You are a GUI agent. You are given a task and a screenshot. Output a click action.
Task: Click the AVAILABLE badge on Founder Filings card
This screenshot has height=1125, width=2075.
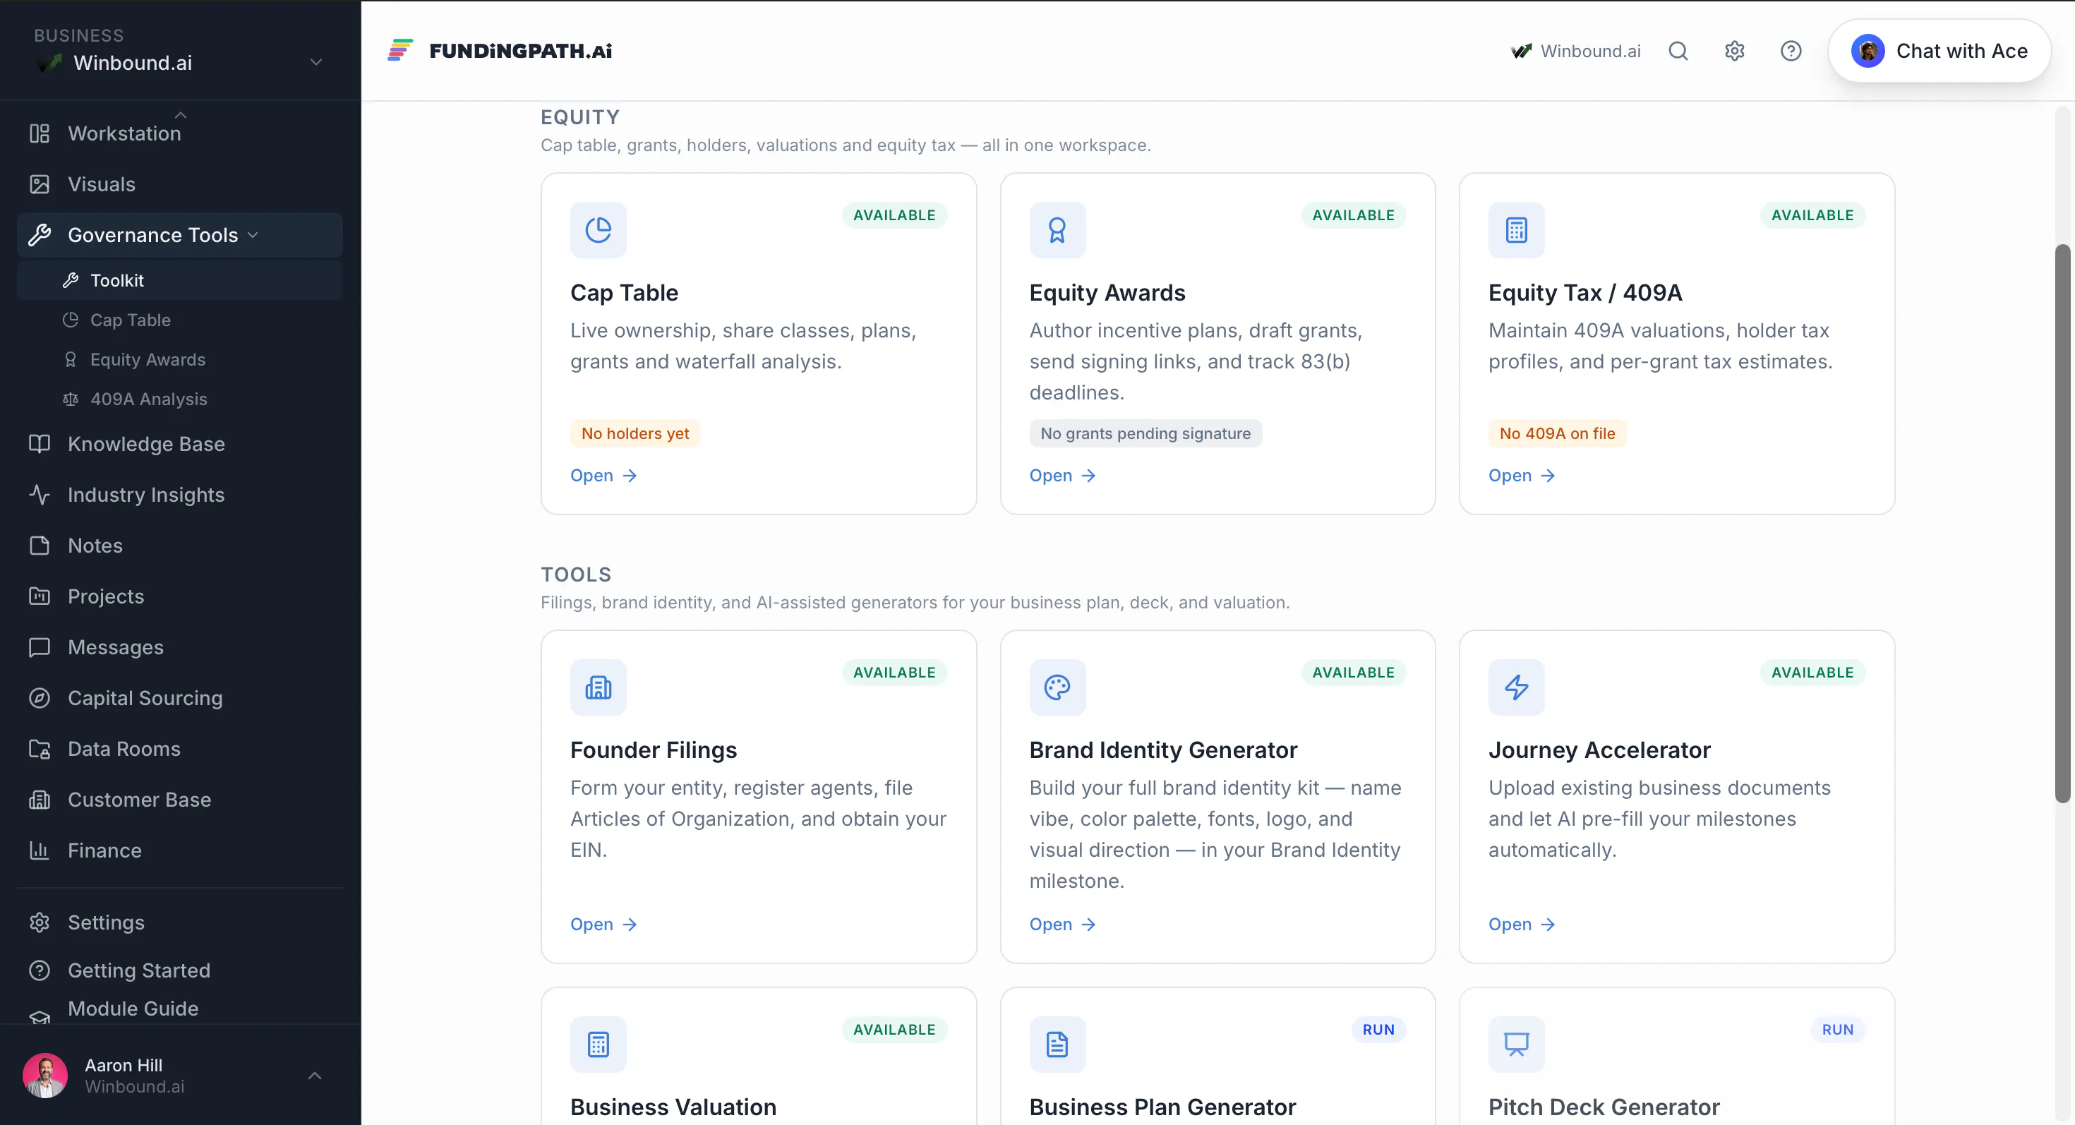tap(894, 673)
